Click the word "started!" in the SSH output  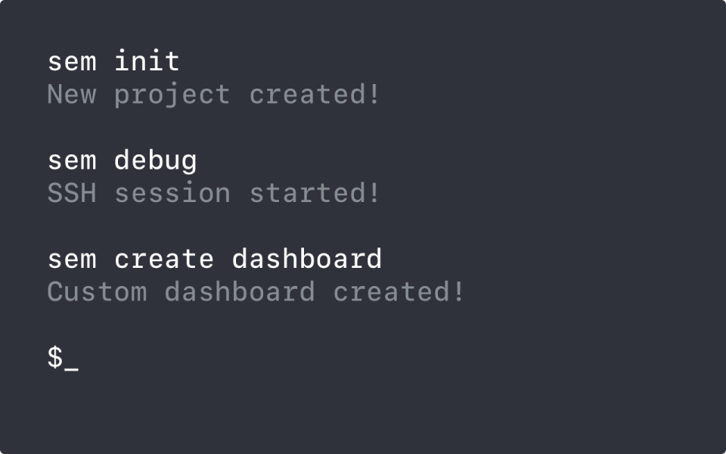(315, 193)
